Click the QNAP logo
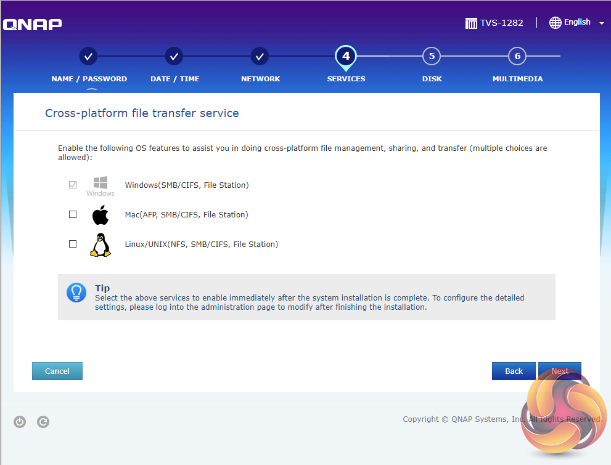 [x=32, y=24]
